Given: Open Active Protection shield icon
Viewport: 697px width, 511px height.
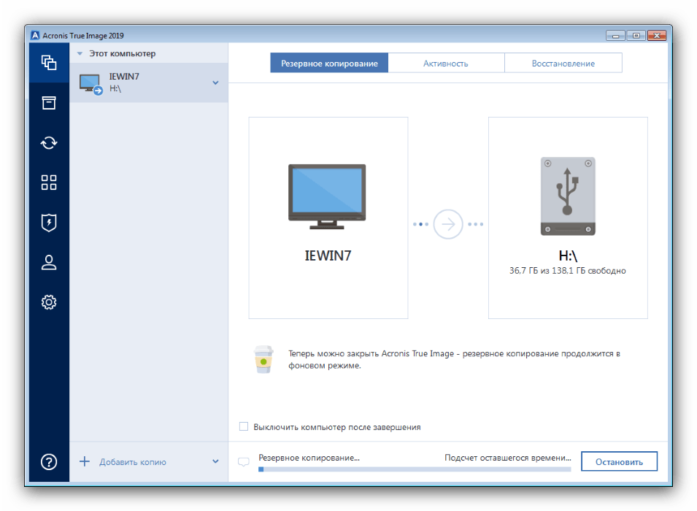Looking at the screenshot, I should [49, 223].
